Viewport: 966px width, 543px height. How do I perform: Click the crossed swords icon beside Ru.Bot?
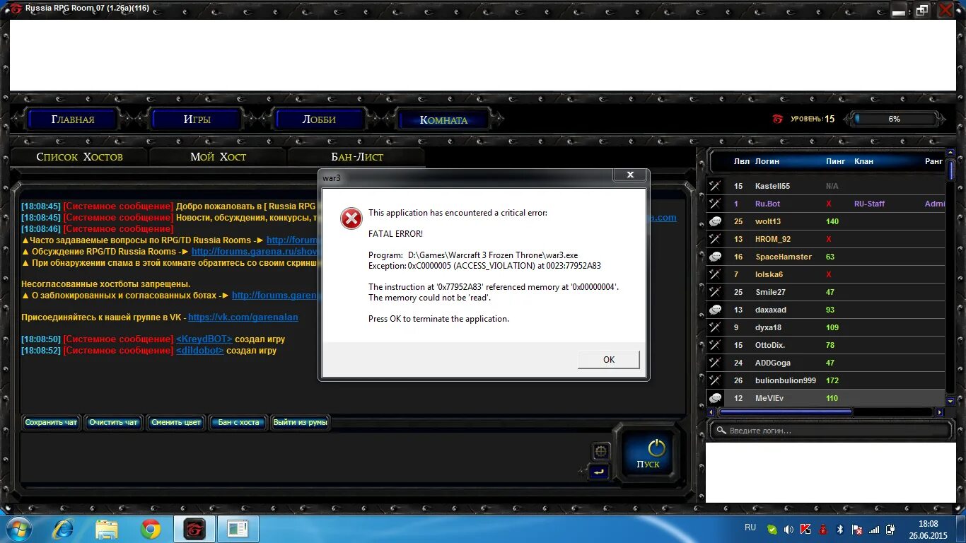point(715,204)
